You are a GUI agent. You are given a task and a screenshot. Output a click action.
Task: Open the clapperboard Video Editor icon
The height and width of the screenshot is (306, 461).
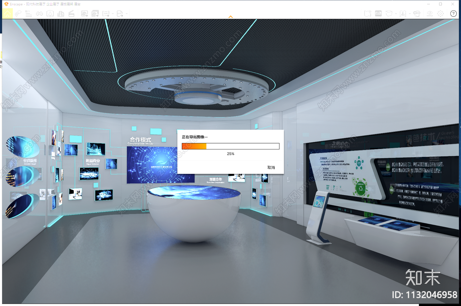coord(71,14)
